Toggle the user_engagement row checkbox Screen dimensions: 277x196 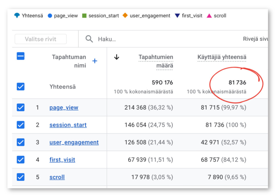(x=21, y=142)
